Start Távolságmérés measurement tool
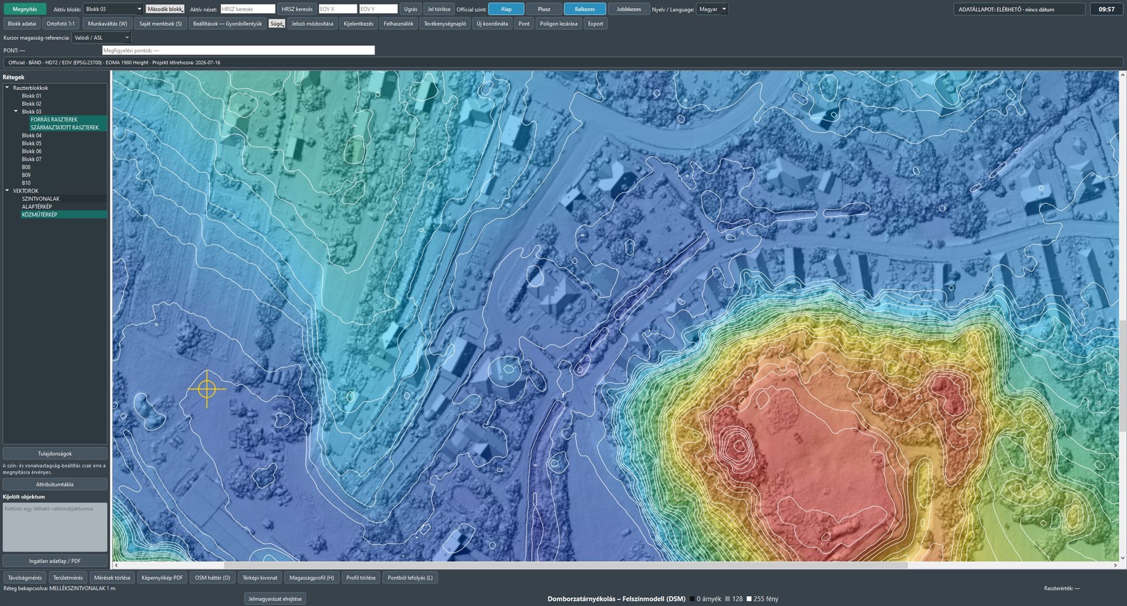 pos(25,578)
